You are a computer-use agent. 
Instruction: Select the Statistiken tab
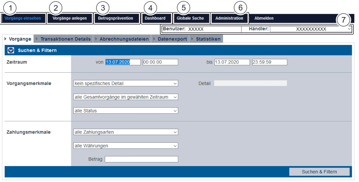click(208, 39)
